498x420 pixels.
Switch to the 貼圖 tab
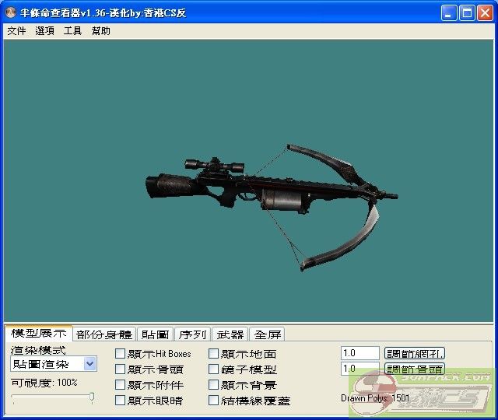154,334
